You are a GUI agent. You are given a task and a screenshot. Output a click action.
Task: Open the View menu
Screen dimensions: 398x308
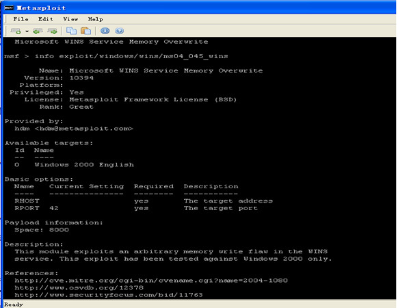click(x=70, y=19)
